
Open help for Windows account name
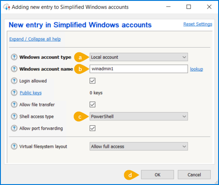[14, 69]
